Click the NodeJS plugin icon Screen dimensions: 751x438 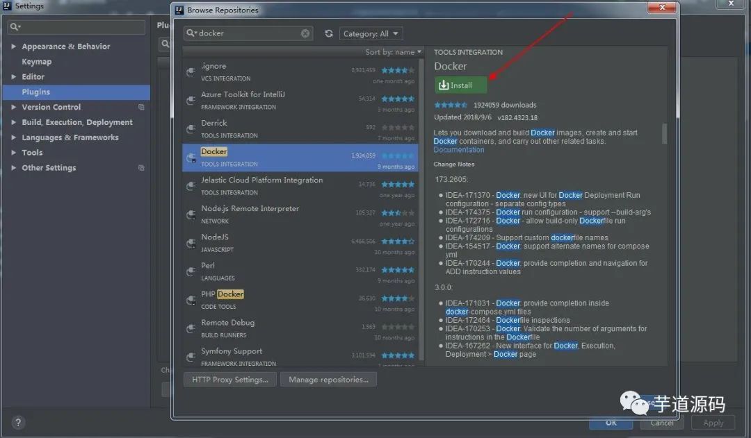pos(191,244)
